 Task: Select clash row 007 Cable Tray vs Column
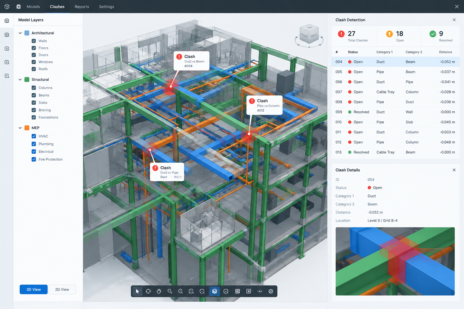point(395,92)
